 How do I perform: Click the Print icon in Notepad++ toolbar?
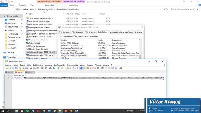click(26, 68)
